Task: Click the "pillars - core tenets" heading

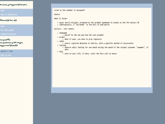Action: pyautogui.click(x=64, y=29)
